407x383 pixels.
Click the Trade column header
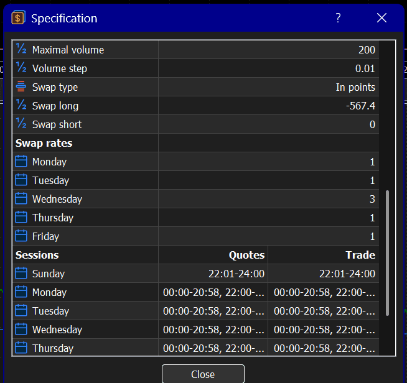point(360,255)
